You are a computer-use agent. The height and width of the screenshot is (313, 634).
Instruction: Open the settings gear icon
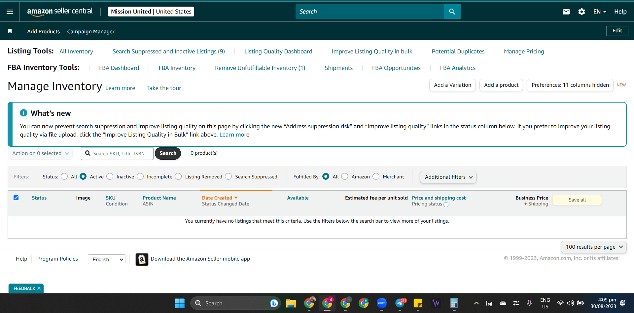(x=581, y=12)
